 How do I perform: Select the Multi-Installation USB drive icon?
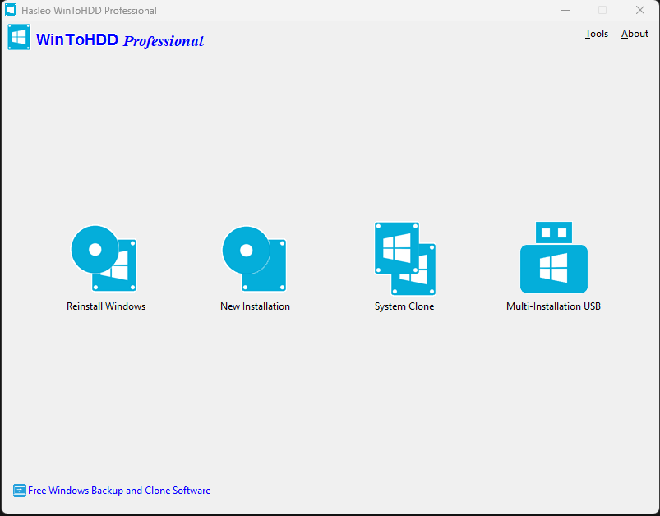click(x=553, y=257)
